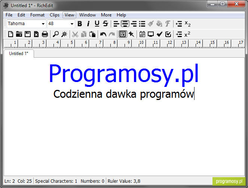The width and height of the screenshot is (248, 188).
Task: Open the font size 48 dropdown
Action: pos(72,24)
